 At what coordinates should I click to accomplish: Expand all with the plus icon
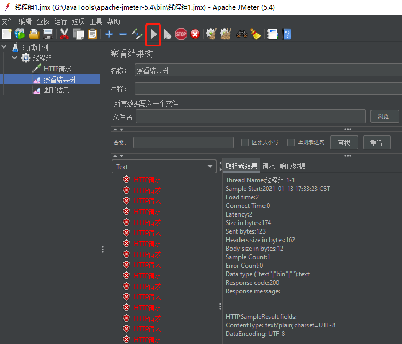pos(109,34)
